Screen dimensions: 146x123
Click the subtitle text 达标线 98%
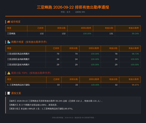(80, 12)
